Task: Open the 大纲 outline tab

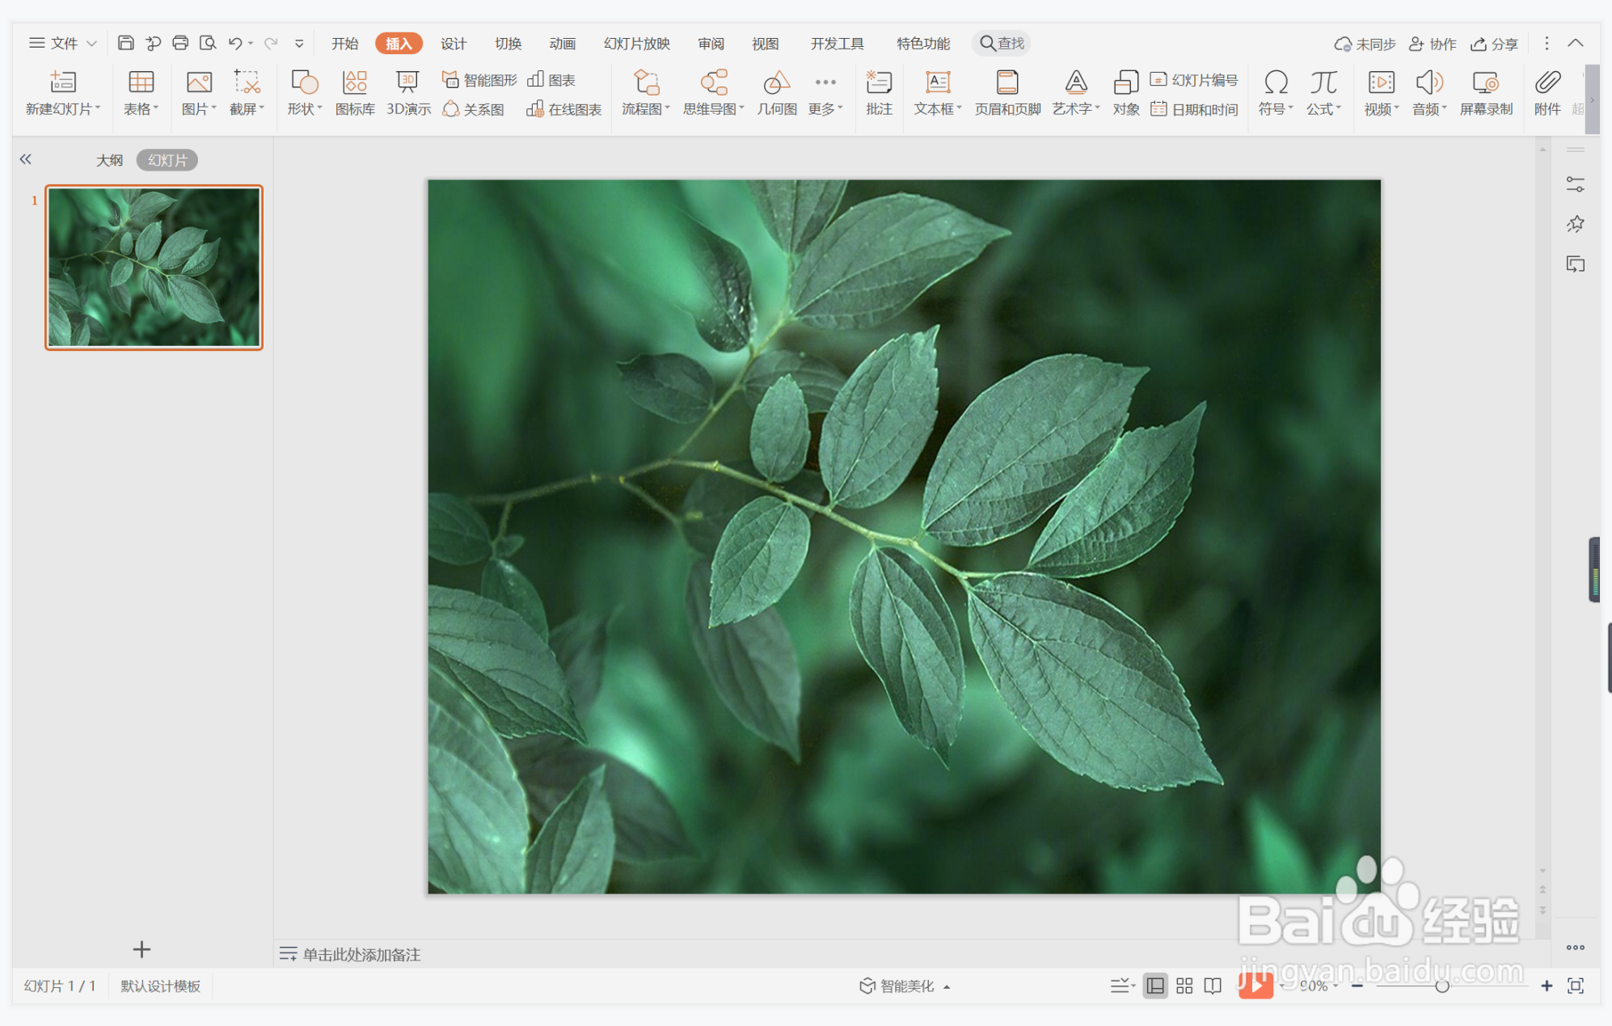Action: (x=109, y=160)
